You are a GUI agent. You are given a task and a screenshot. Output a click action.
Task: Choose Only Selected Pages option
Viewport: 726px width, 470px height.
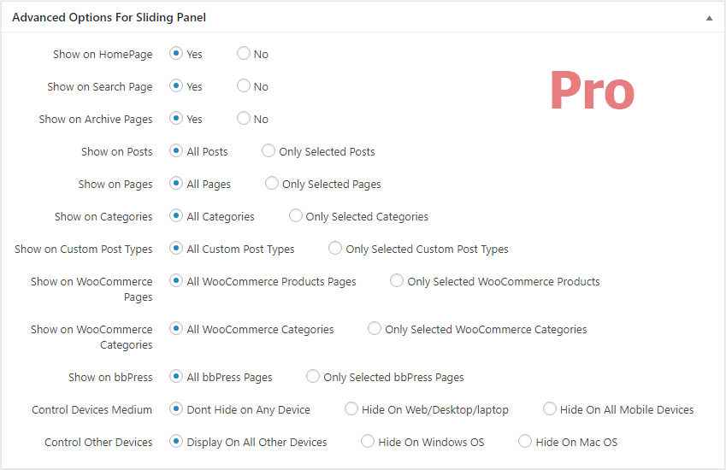click(x=272, y=183)
